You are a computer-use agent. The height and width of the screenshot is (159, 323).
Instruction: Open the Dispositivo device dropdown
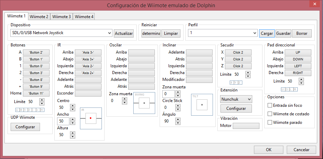[109, 33]
